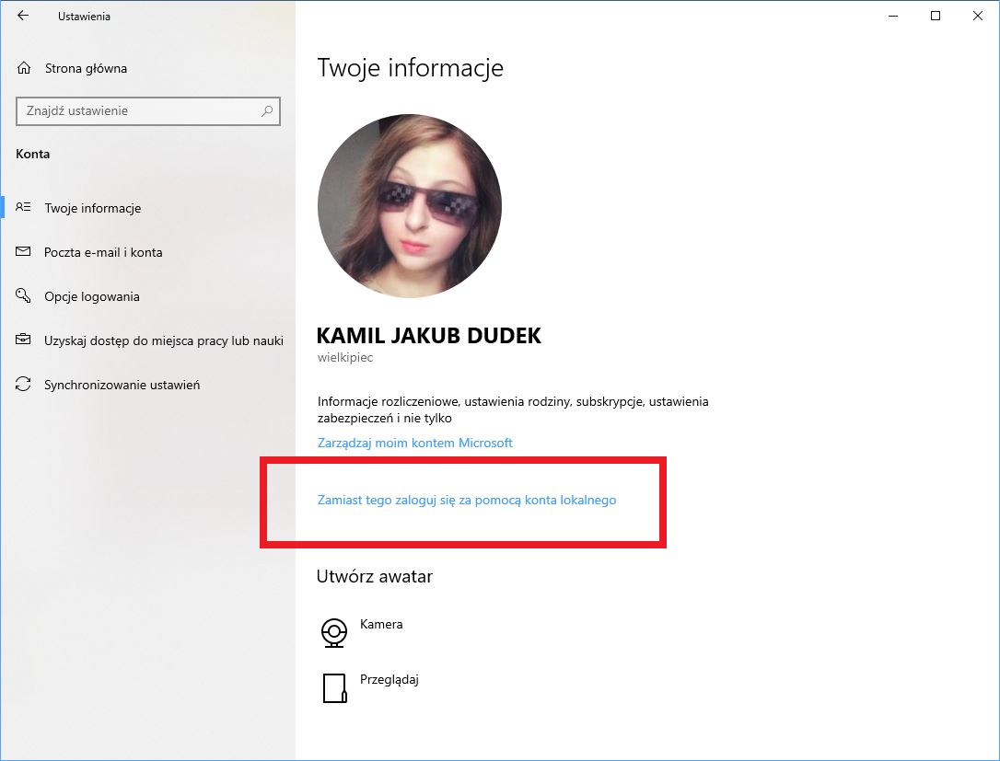Select the Twoje informacje sidebar item

click(x=92, y=207)
